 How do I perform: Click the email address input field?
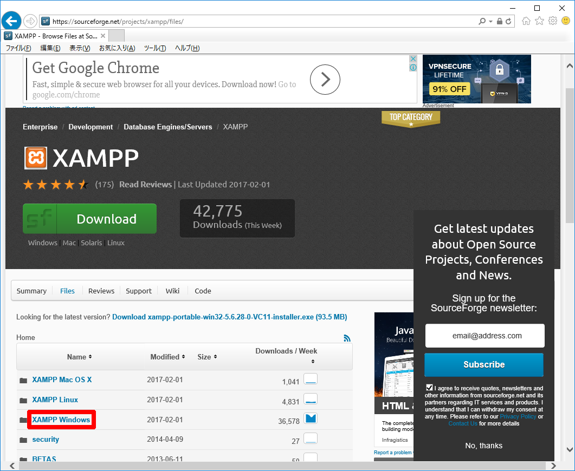click(484, 336)
